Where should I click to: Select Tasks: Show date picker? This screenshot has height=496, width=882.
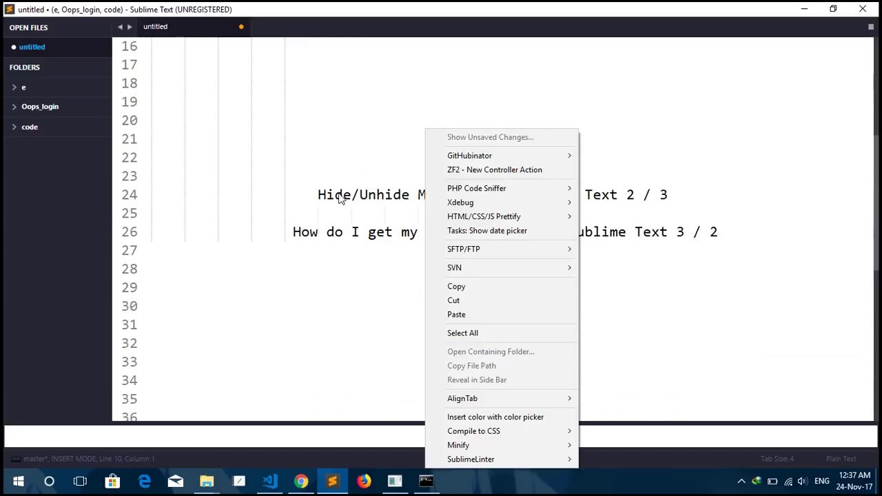502,231
